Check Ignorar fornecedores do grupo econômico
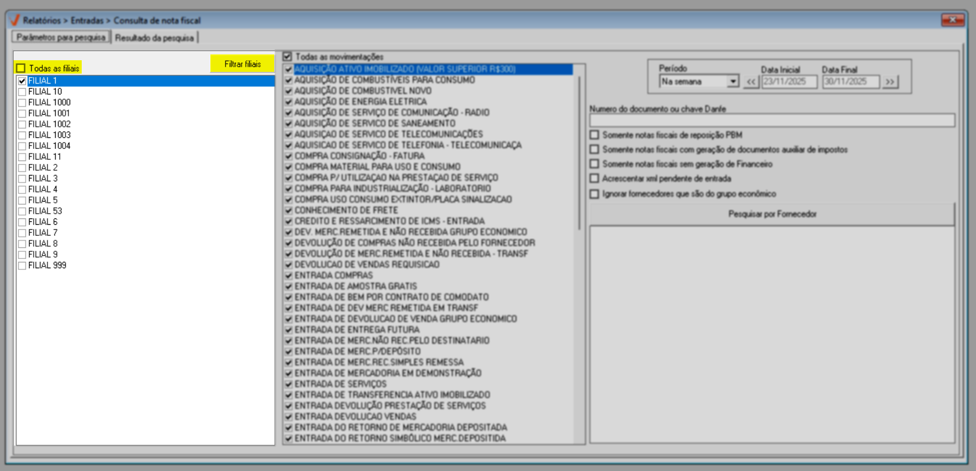Image resolution: width=976 pixels, height=471 pixels. [595, 194]
